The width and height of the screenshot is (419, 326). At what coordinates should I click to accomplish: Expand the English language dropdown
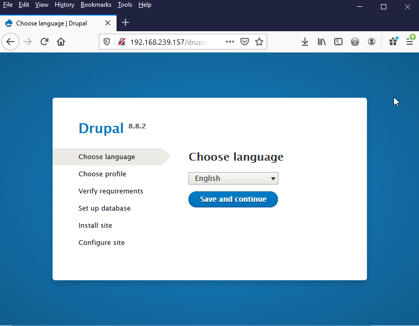(x=233, y=178)
